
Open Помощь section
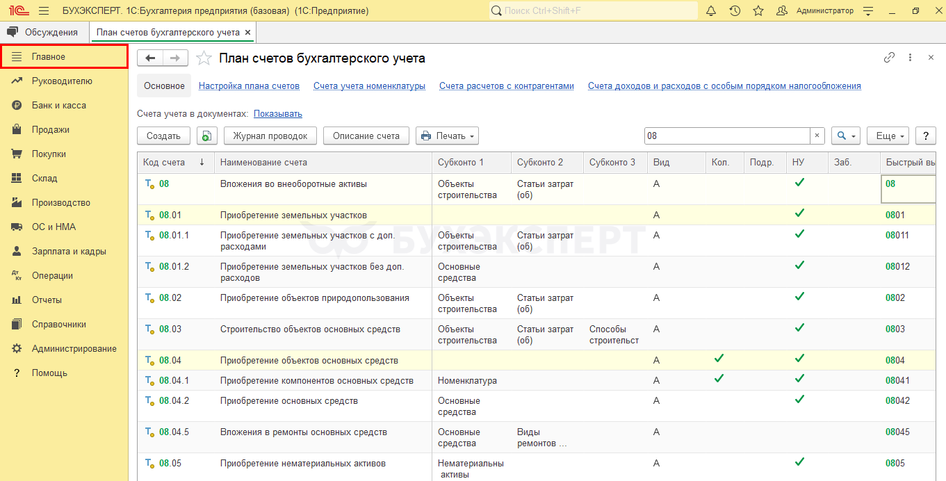pos(64,373)
